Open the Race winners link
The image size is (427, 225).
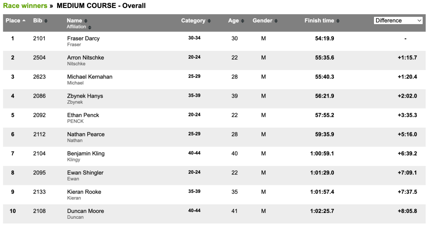click(25, 6)
